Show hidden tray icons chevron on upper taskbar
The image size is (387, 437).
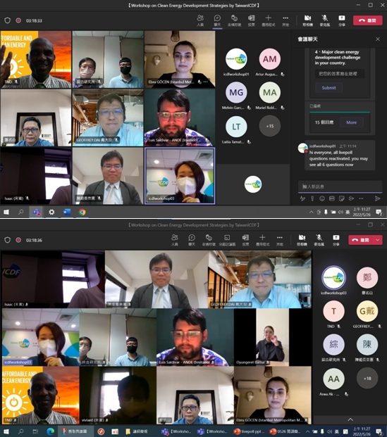tap(312, 212)
